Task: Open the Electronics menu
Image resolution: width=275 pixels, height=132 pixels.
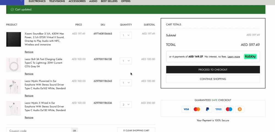Action: coord(37,1)
